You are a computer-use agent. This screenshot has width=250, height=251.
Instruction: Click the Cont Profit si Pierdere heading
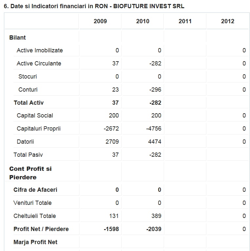30,173
